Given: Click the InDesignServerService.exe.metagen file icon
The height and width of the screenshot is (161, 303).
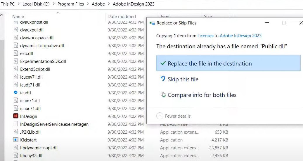Looking at the screenshot, I should point(16,124).
